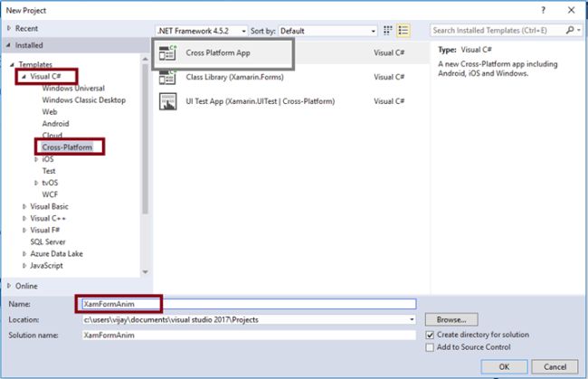The image size is (588, 379).
Task: Click the tree scrollbar down arrow
Action: point(146,272)
